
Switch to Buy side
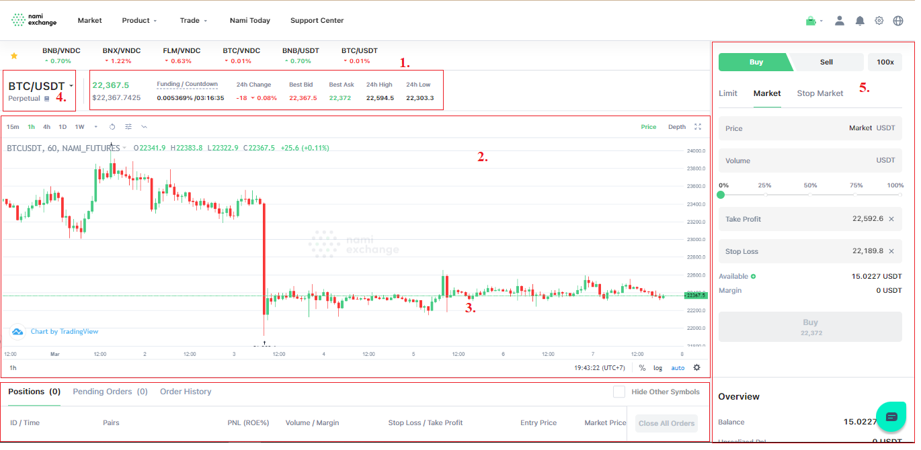tap(756, 62)
